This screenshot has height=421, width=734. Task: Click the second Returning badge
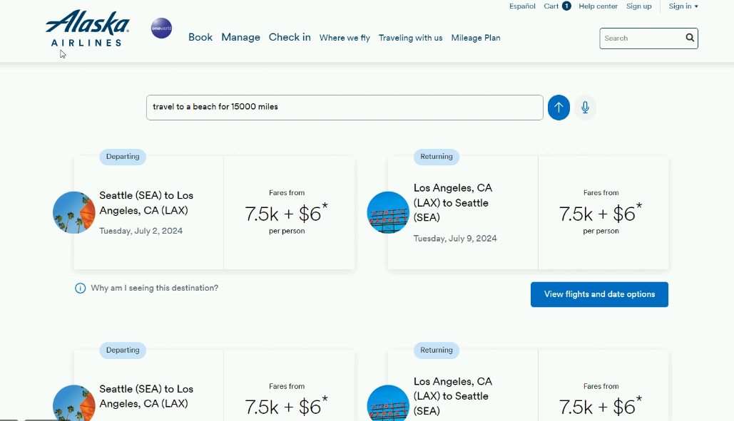[437, 350]
